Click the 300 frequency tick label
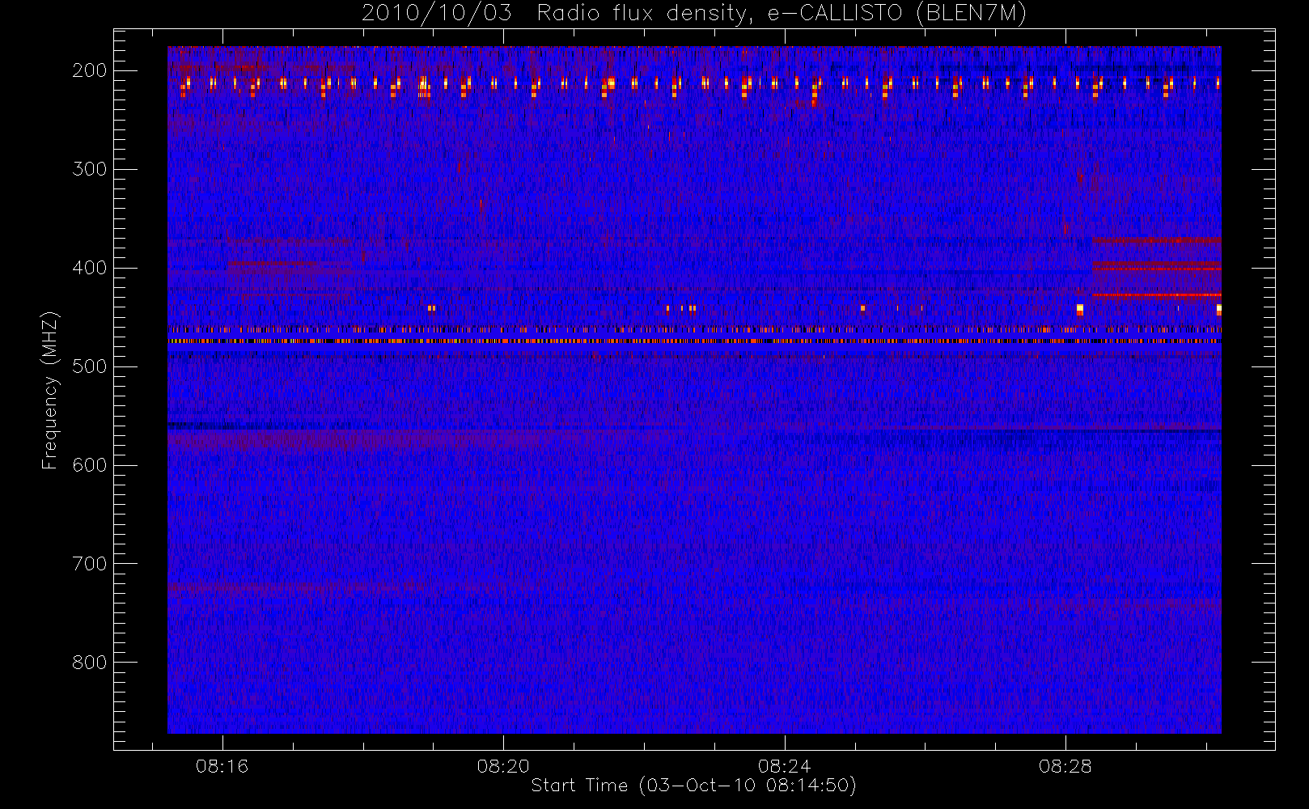This screenshot has height=809, width=1309. click(x=90, y=169)
